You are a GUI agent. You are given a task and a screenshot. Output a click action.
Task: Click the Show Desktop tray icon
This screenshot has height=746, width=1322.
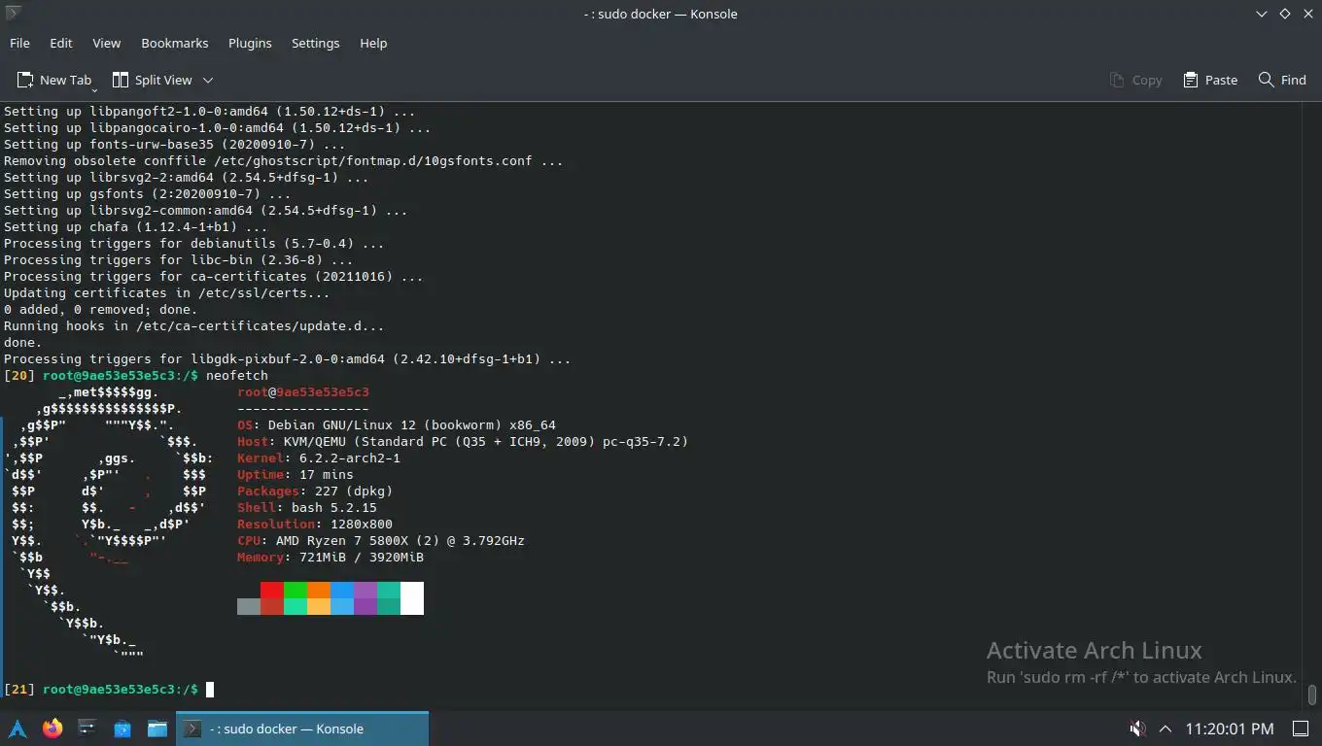pos(1300,729)
